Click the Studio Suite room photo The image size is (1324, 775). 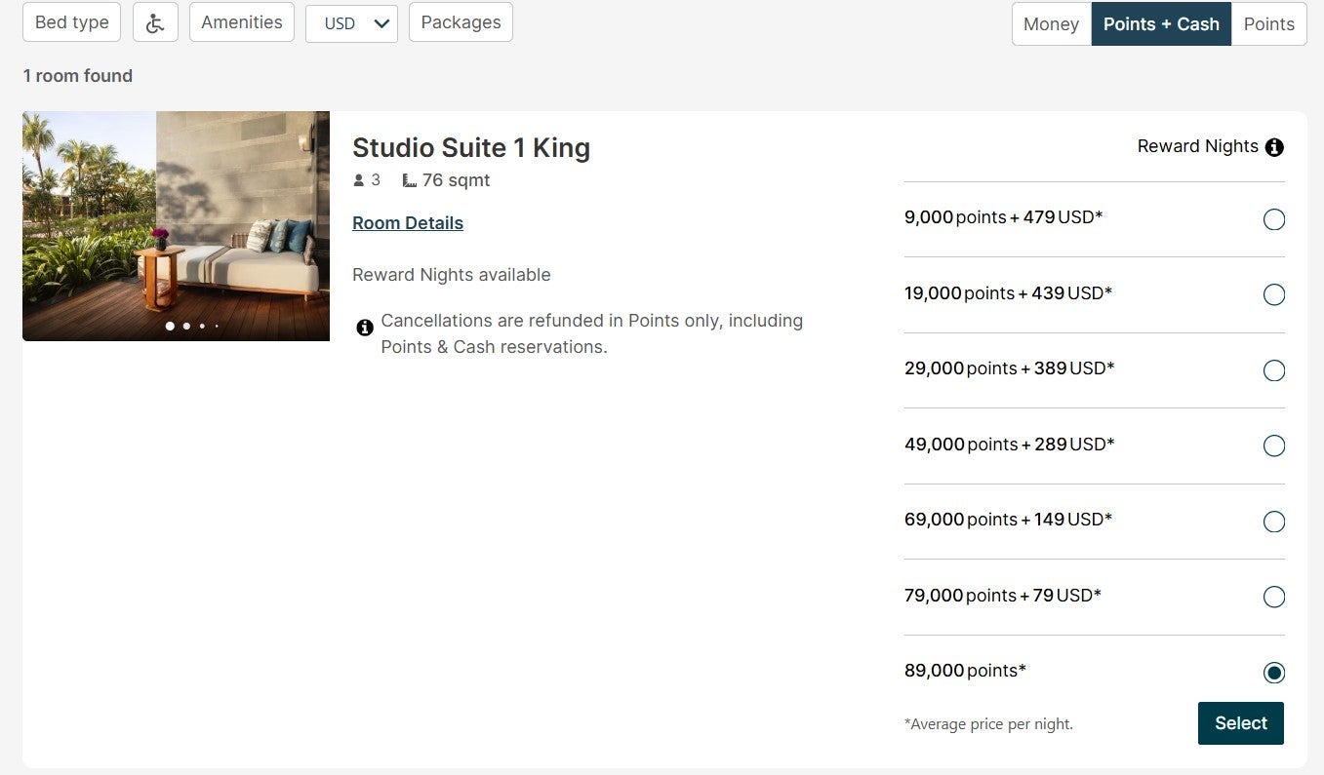pos(176,226)
